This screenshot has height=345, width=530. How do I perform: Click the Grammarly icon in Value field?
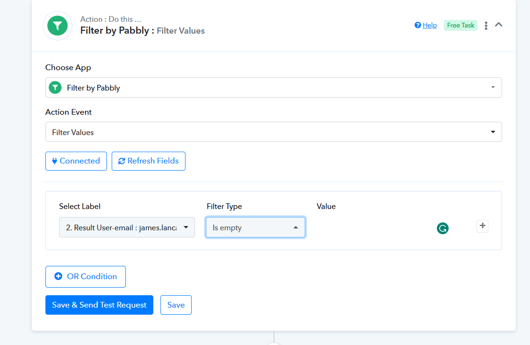pyautogui.click(x=442, y=228)
